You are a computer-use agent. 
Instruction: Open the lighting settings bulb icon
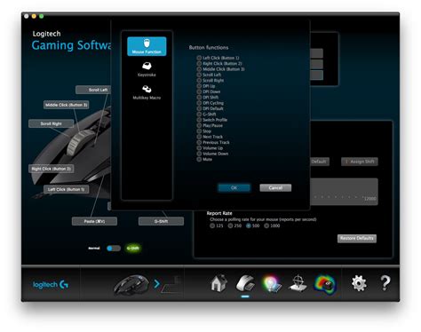point(272,283)
